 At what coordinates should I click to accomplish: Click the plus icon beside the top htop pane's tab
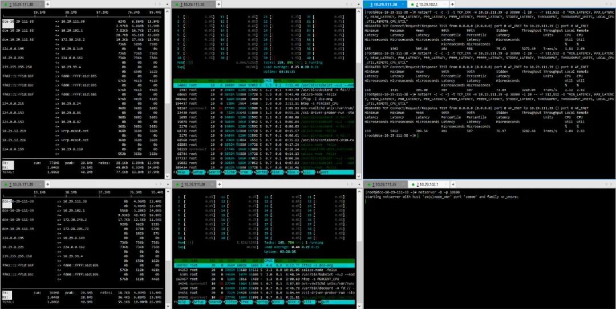219,5
